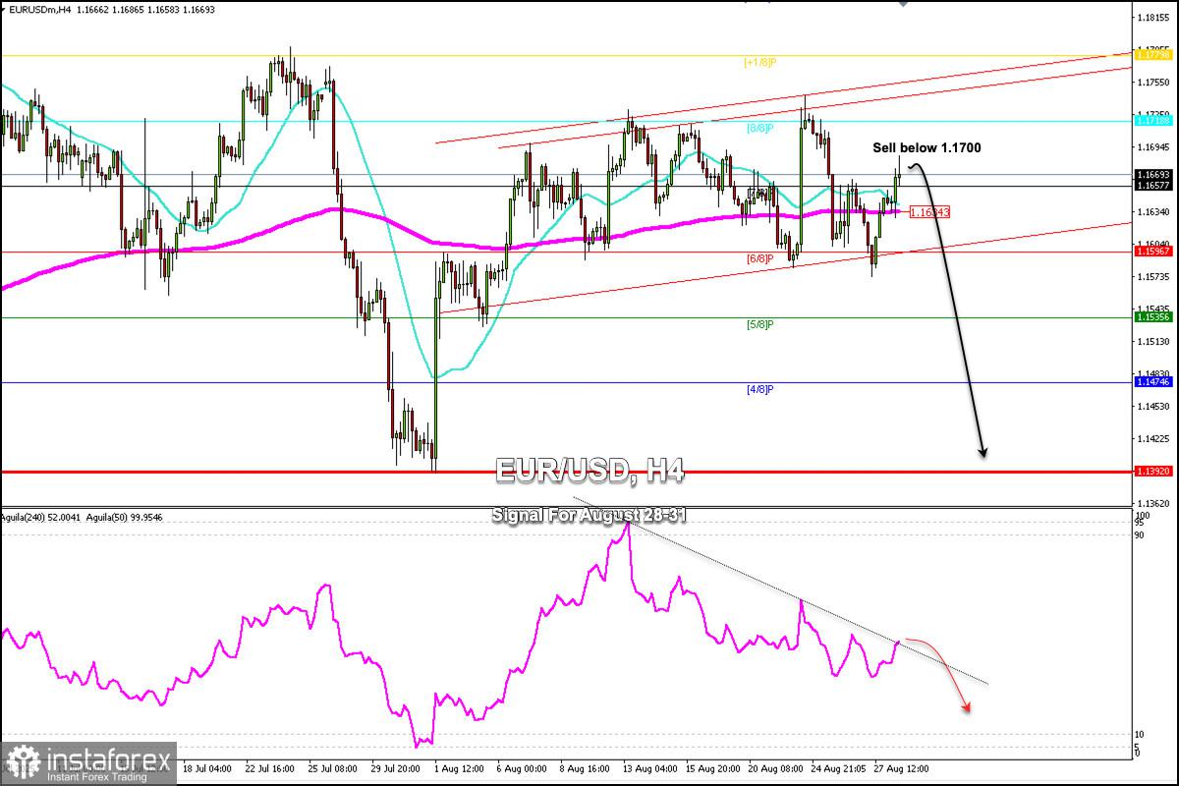The image size is (1179, 786).
Task: Click the 1.17550 price axis label
Action: pos(1153,83)
